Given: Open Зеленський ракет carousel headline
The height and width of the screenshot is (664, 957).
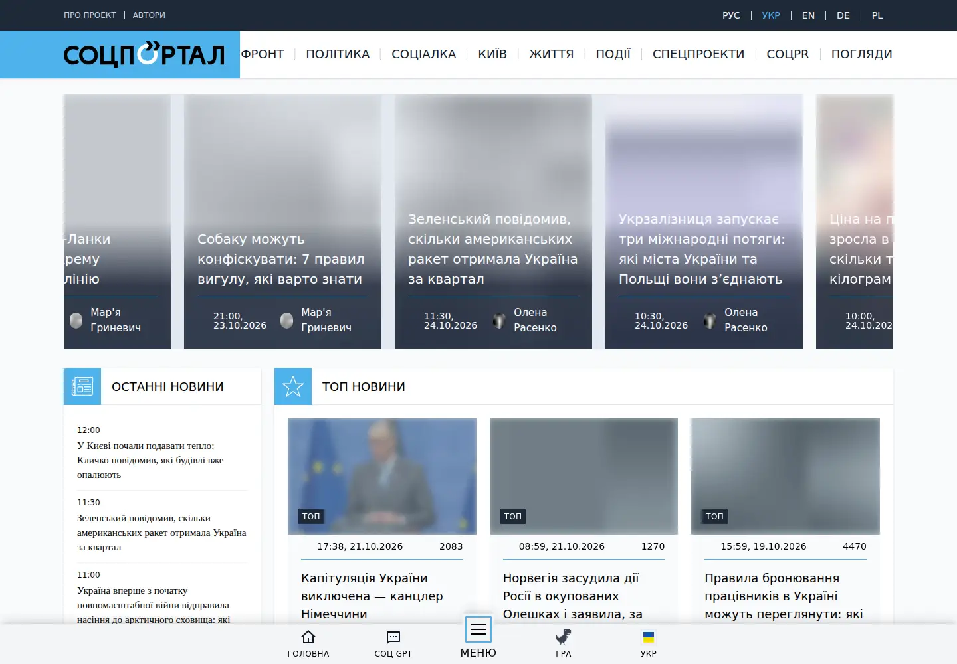Looking at the screenshot, I should 492,249.
